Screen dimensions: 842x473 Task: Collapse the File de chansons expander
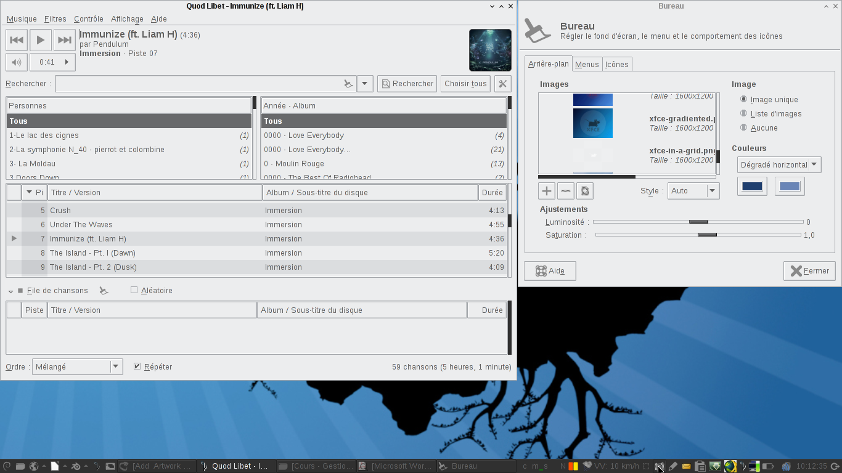11,291
